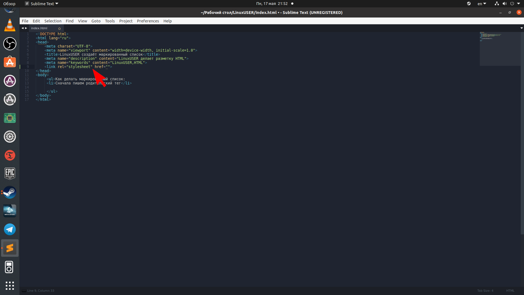The image size is (524, 295).
Task: Open the network status icon in top bar
Action: click(x=497, y=3)
